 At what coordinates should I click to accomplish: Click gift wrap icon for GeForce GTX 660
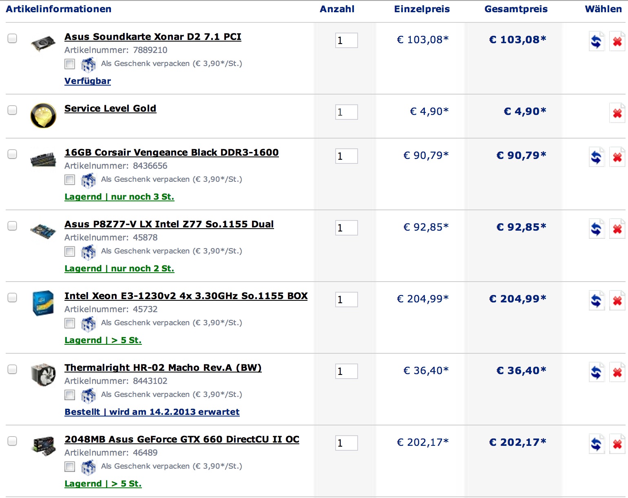click(88, 467)
